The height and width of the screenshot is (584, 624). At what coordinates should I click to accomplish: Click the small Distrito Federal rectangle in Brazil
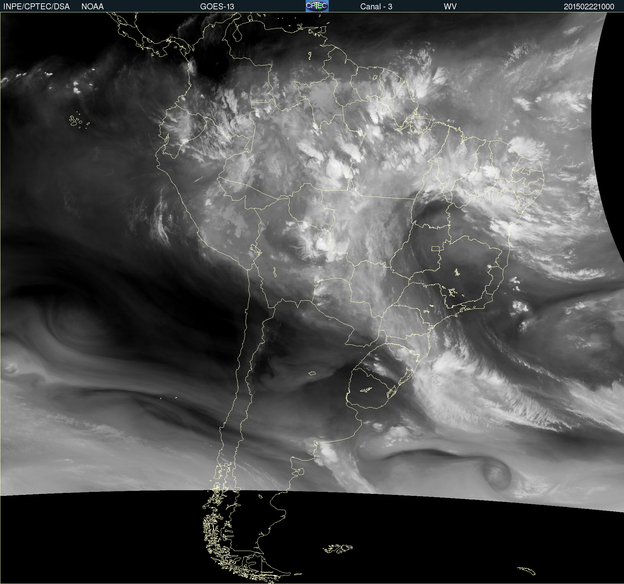tap(435, 248)
